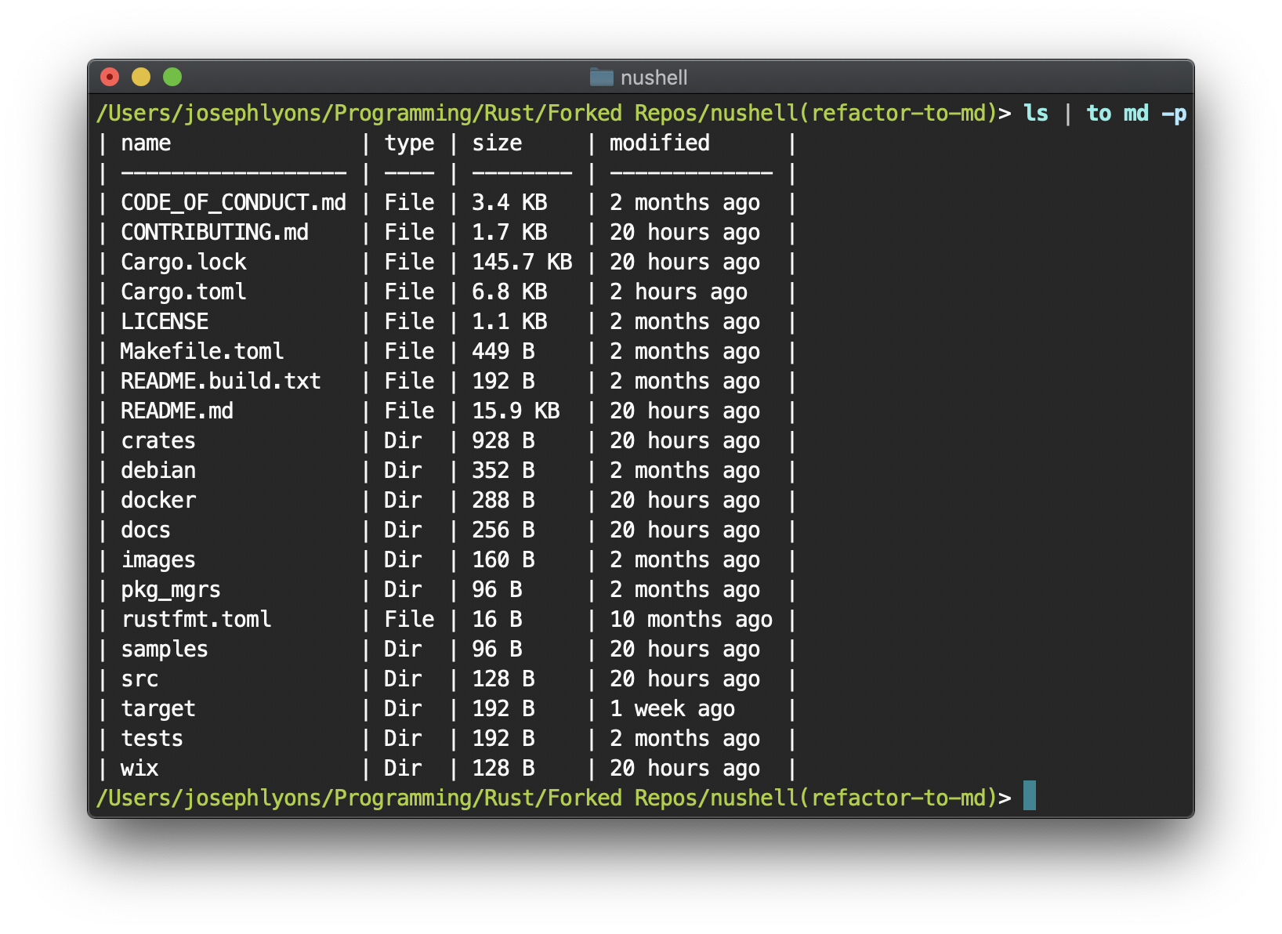Click "20 hours ago" in the crates row

pyautogui.click(x=685, y=442)
